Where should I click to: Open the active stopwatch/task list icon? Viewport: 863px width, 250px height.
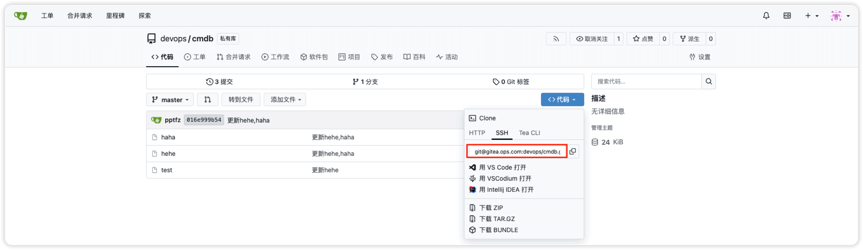pos(787,16)
